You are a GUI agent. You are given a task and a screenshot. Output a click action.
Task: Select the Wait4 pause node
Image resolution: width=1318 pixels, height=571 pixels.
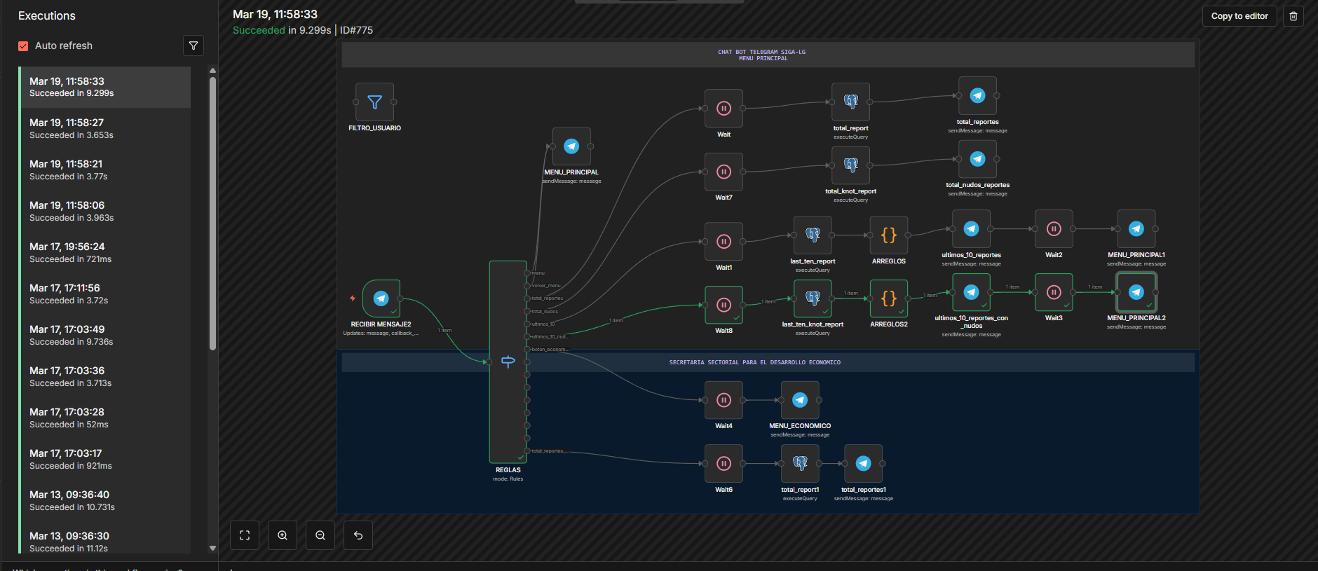tap(723, 400)
